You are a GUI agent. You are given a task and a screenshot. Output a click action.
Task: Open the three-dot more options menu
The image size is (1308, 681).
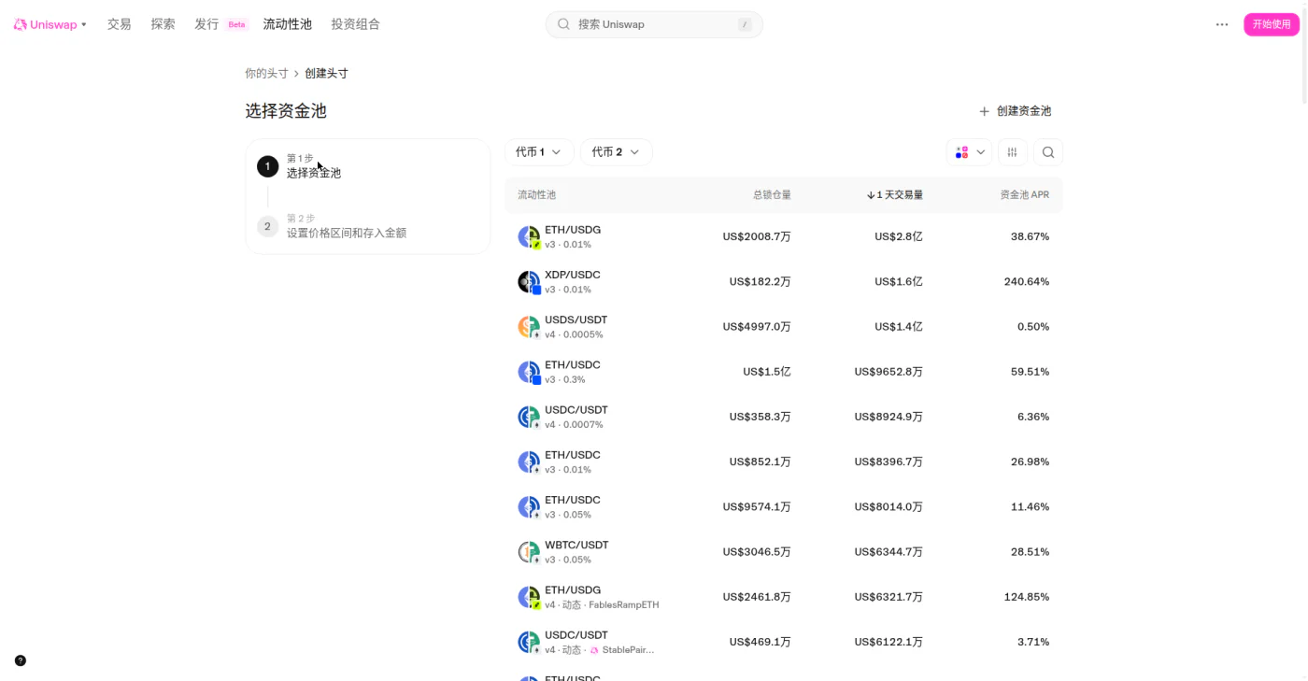1222,24
